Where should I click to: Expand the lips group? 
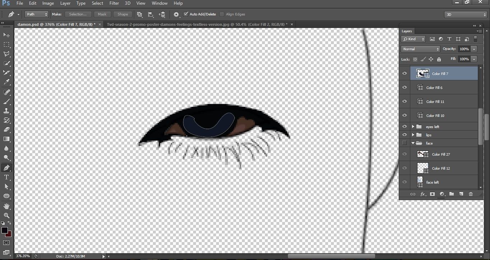(413, 135)
